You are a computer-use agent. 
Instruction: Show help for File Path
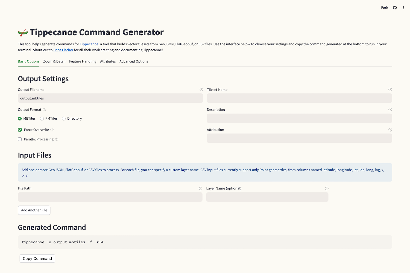point(200,188)
